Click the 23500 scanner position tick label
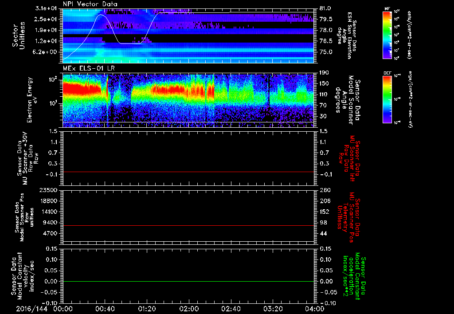The height and width of the screenshot is (314, 454). (49, 190)
